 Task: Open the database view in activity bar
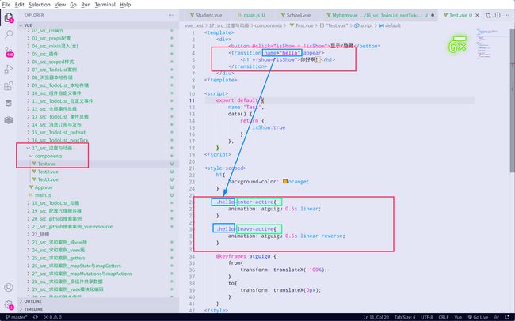[x=9, y=103]
